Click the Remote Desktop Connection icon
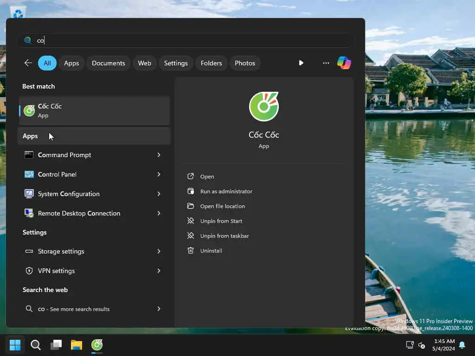475x356 pixels. 29,213
